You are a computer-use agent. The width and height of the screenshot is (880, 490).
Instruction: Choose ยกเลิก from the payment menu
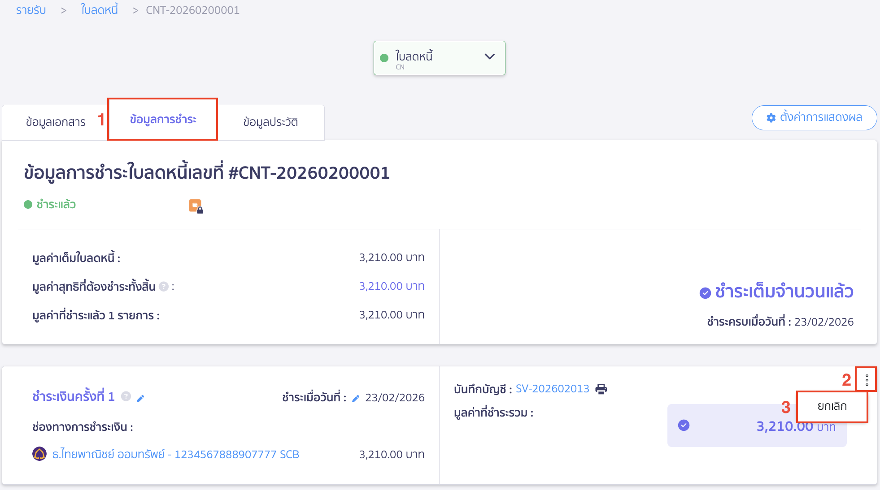832,406
